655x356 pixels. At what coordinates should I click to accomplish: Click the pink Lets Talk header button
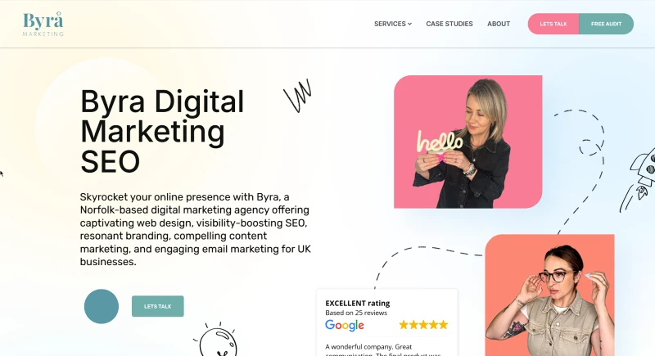pos(553,24)
